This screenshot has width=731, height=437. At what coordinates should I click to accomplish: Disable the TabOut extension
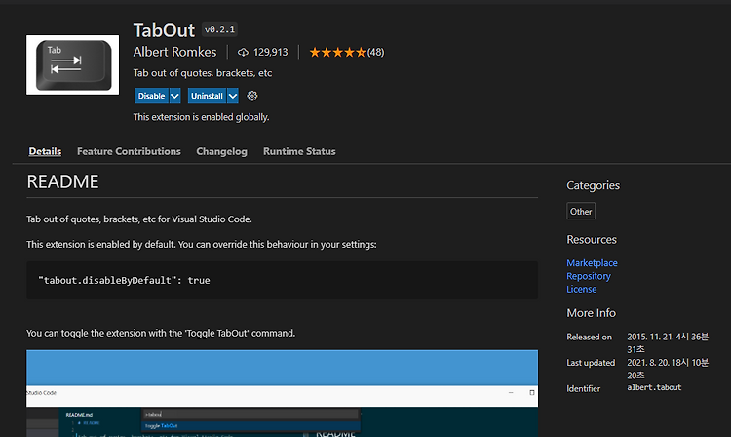[151, 96]
